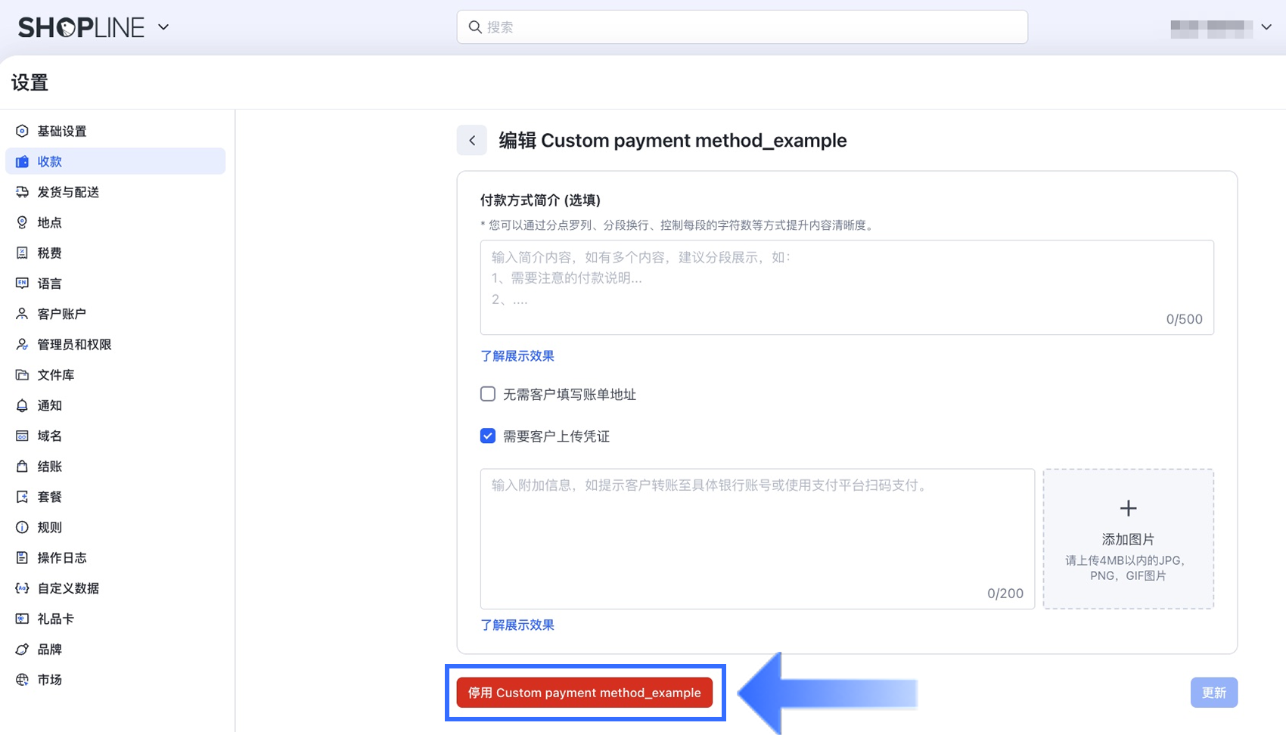Click the 添加图片 upload area
The image size is (1286, 735).
(x=1129, y=539)
